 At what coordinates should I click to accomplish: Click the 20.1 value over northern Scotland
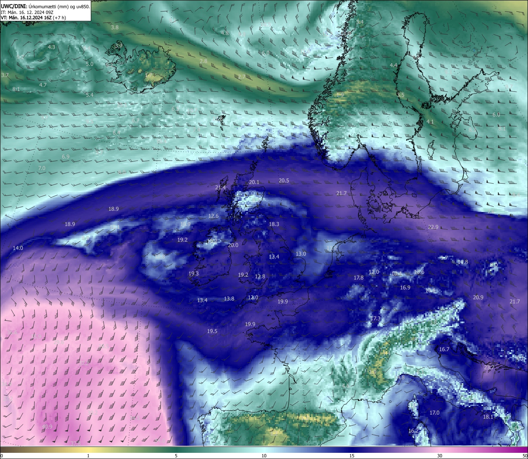(x=255, y=182)
